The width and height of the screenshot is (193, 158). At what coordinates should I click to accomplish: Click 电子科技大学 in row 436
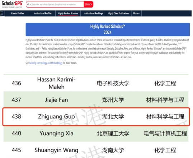click(113, 83)
